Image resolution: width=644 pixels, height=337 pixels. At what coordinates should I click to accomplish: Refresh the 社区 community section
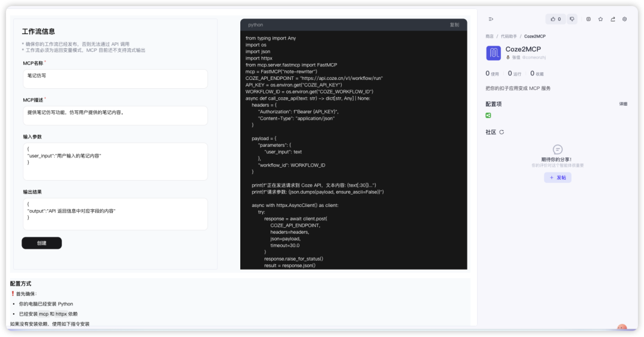click(501, 132)
